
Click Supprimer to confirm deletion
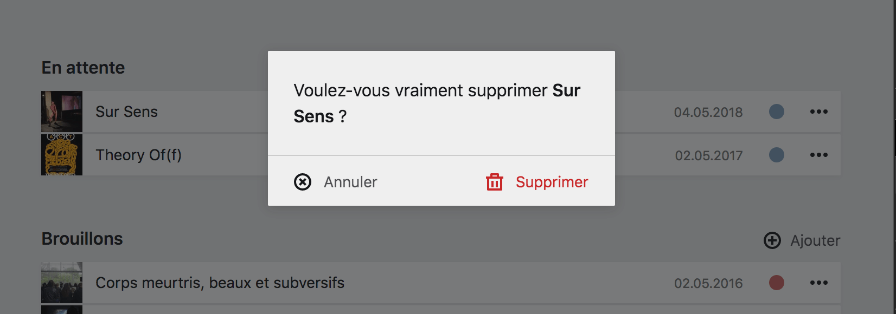(552, 182)
